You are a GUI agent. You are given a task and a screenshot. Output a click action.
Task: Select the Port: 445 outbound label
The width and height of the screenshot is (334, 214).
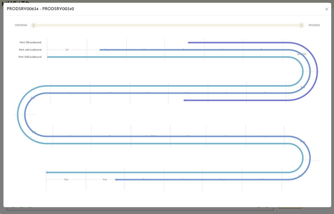30,50
